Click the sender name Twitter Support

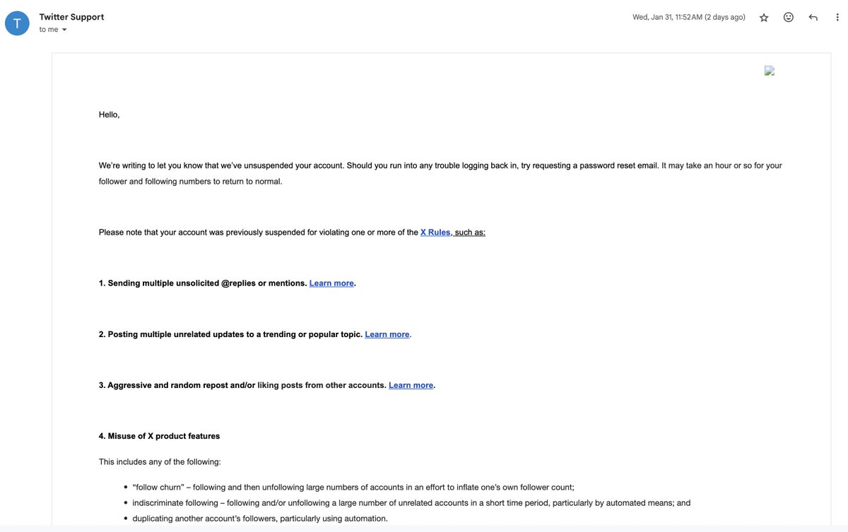pyautogui.click(x=71, y=17)
